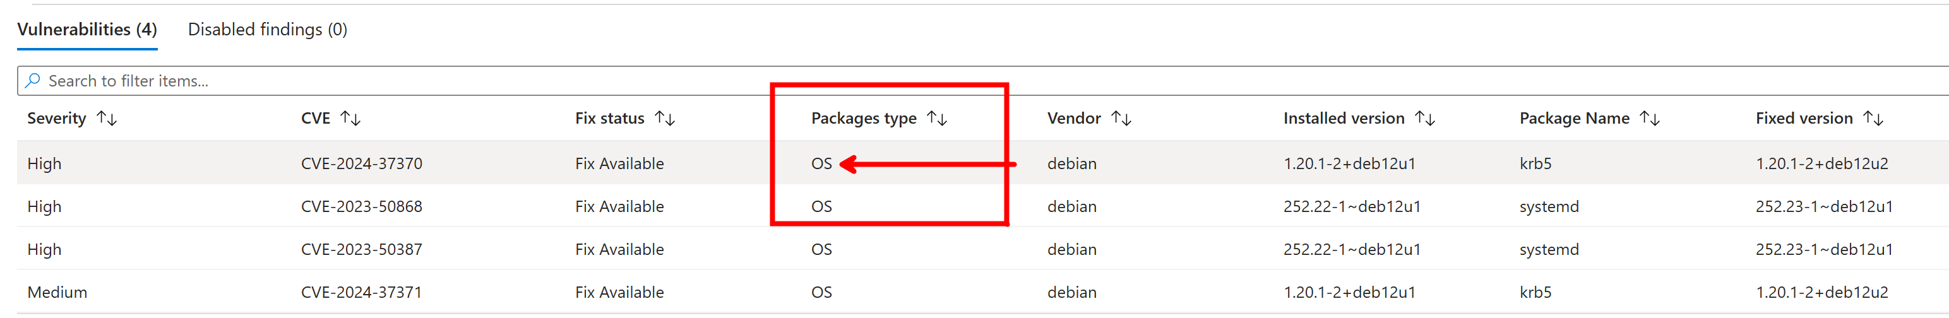This screenshot has width=1949, height=318.
Task: Click the magnifier search icon
Action: click(33, 81)
